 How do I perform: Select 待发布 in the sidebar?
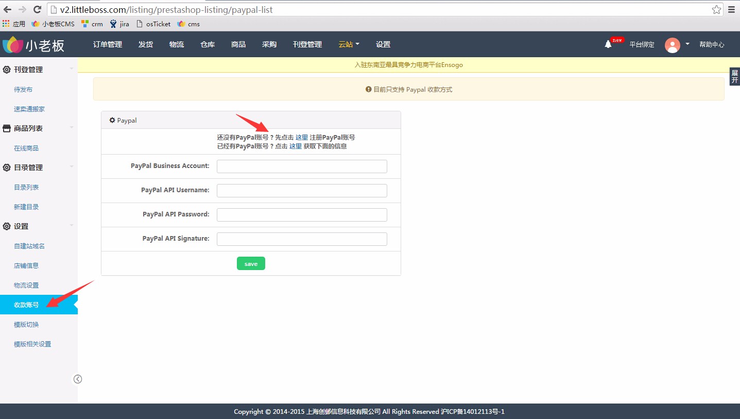click(23, 90)
